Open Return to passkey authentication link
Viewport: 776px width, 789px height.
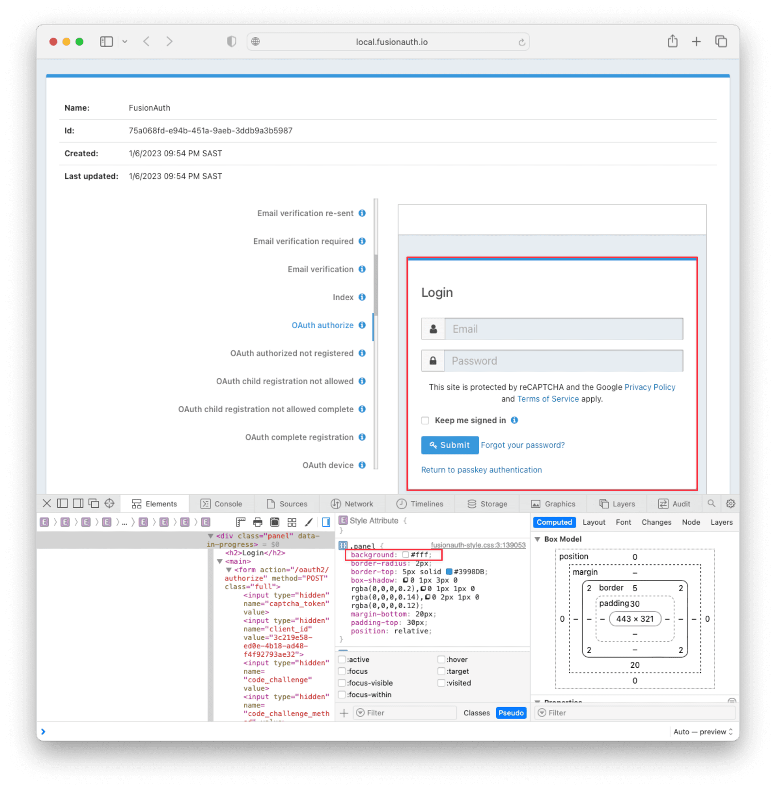482,470
